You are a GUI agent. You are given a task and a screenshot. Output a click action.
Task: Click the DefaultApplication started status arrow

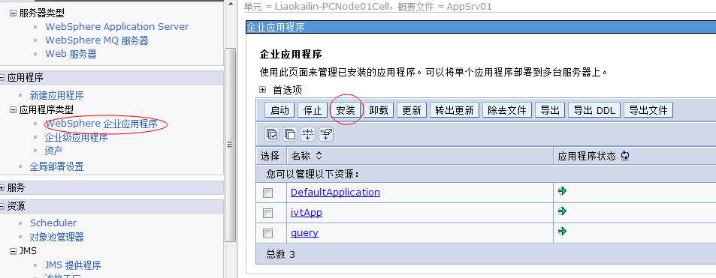pos(562,191)
